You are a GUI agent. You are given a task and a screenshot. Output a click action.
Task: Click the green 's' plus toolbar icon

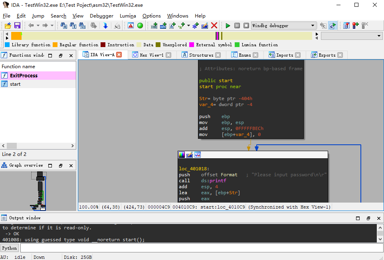[x=182, y=26]
